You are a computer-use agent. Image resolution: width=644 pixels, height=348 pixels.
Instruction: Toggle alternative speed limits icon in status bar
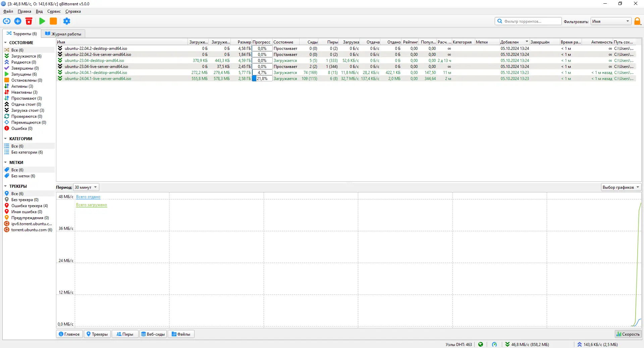(x=494, y=344)
